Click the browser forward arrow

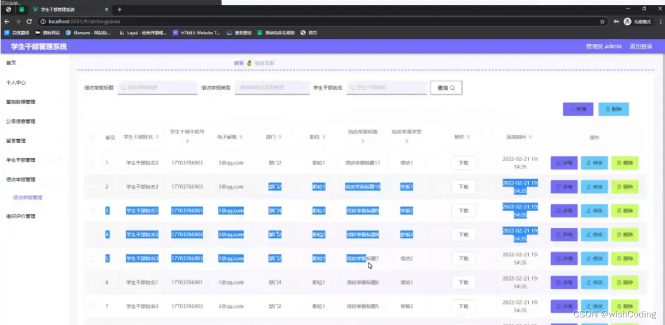click(x=18, y=22)
